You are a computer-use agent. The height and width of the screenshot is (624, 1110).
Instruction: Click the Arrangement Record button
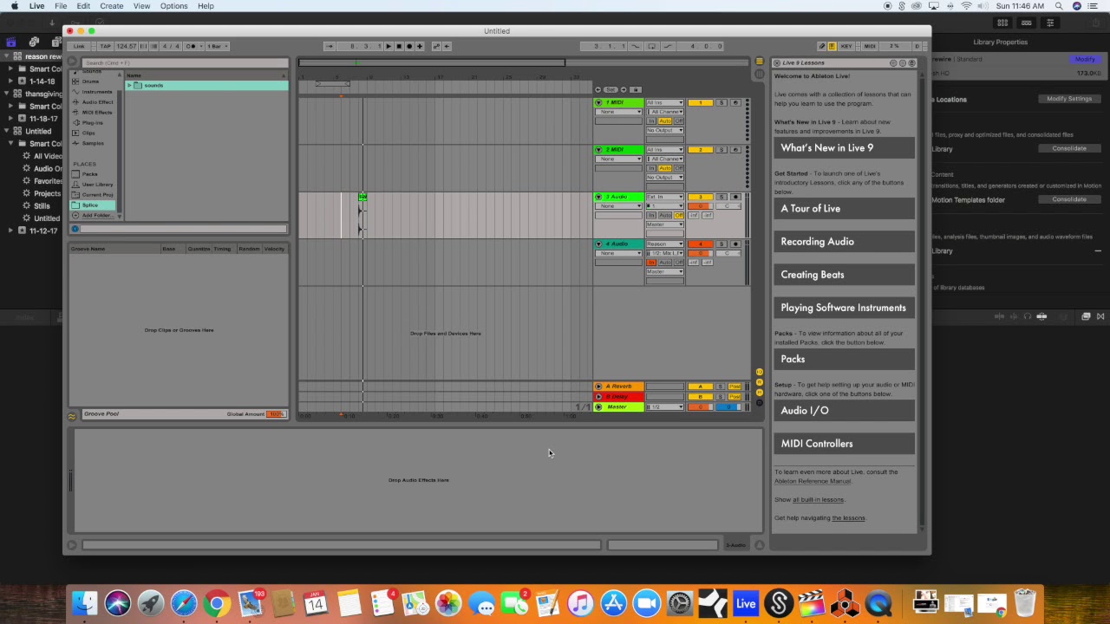(x=409, y=46)
